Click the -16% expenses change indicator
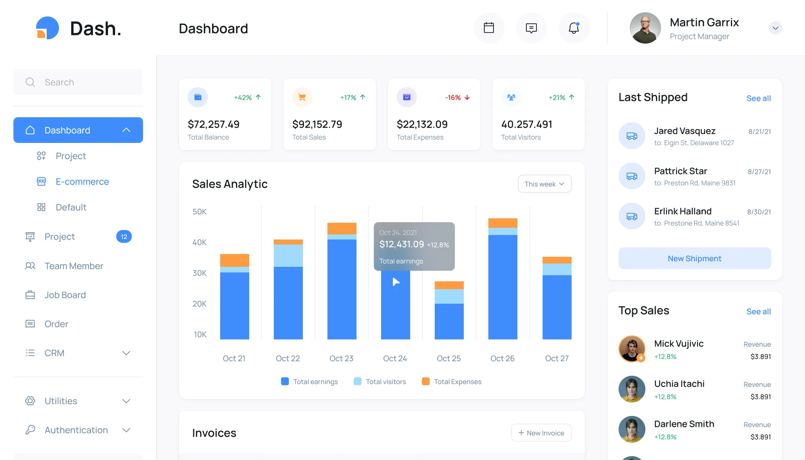 coord(457,98)
